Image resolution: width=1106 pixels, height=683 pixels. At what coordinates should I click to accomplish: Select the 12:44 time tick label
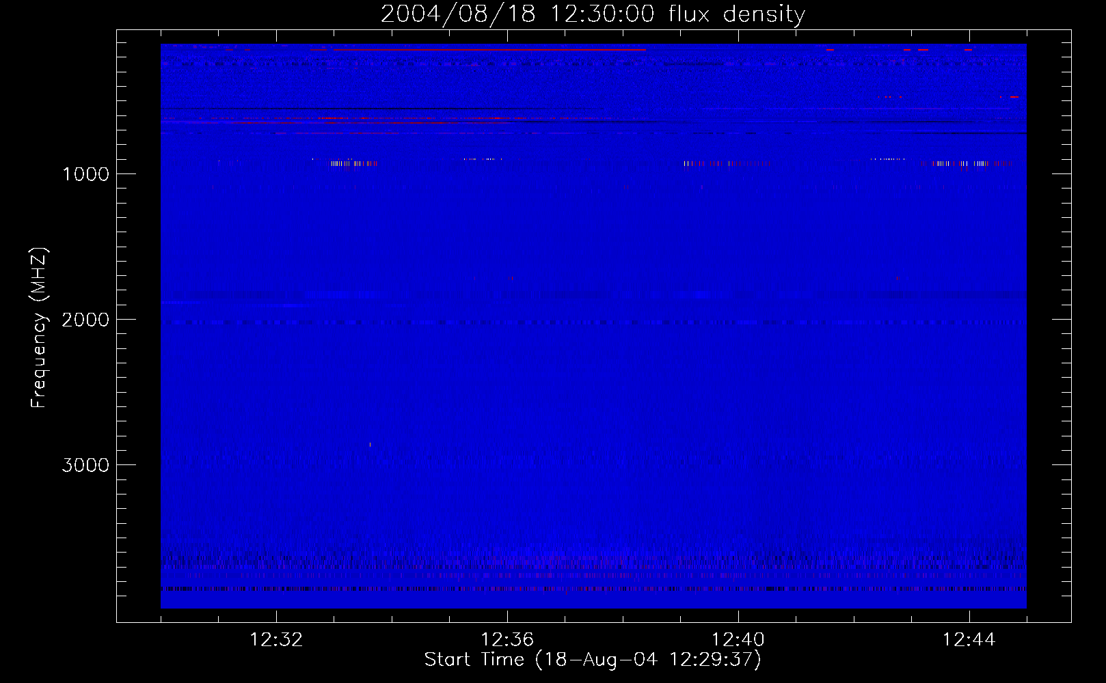(x=969, y=640)
